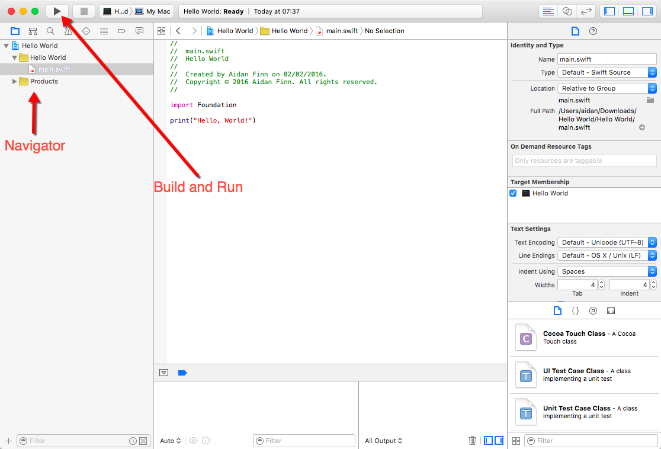Select the H...d scheme in toolbar
The image size is (661, 449).
(115, 11)
